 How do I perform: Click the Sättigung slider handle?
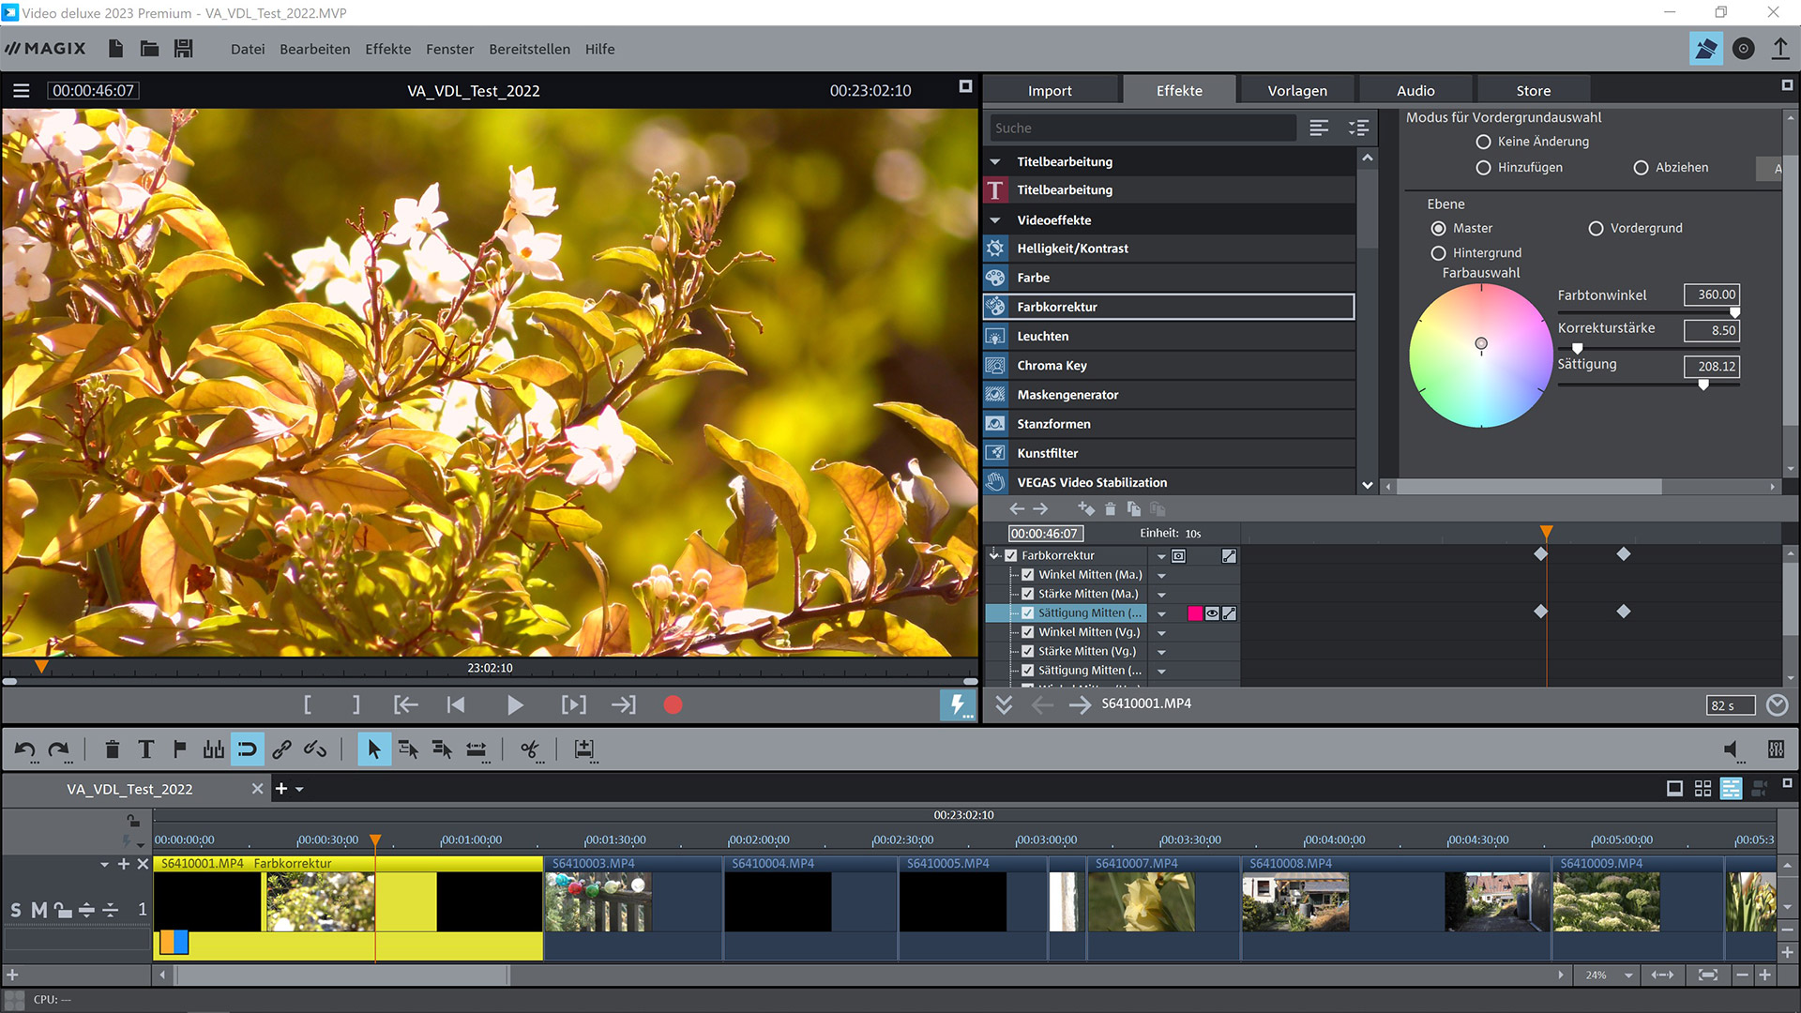point(1703,384)
